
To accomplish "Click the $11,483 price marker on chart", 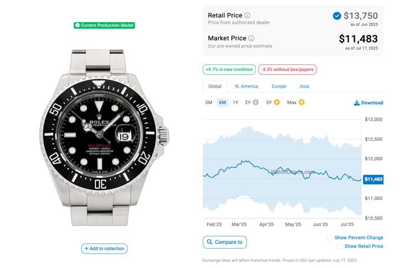I will point(373,179).
